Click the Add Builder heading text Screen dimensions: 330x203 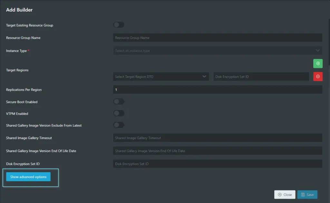pos(19,10)
